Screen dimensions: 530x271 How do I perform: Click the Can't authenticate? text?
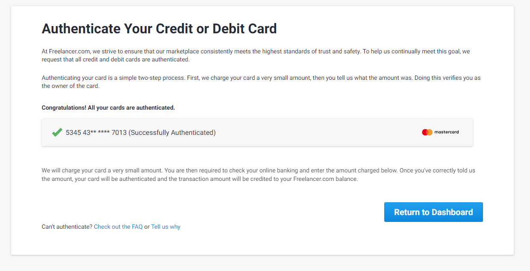tap(67, 227)
